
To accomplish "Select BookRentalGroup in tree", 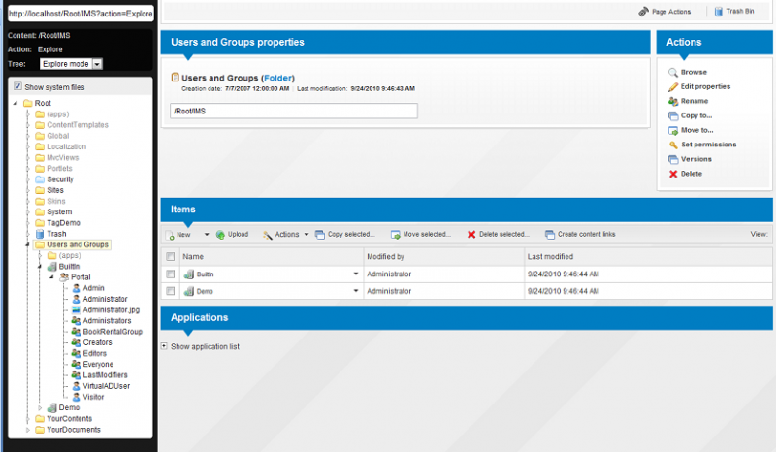I will click(113, 332).
